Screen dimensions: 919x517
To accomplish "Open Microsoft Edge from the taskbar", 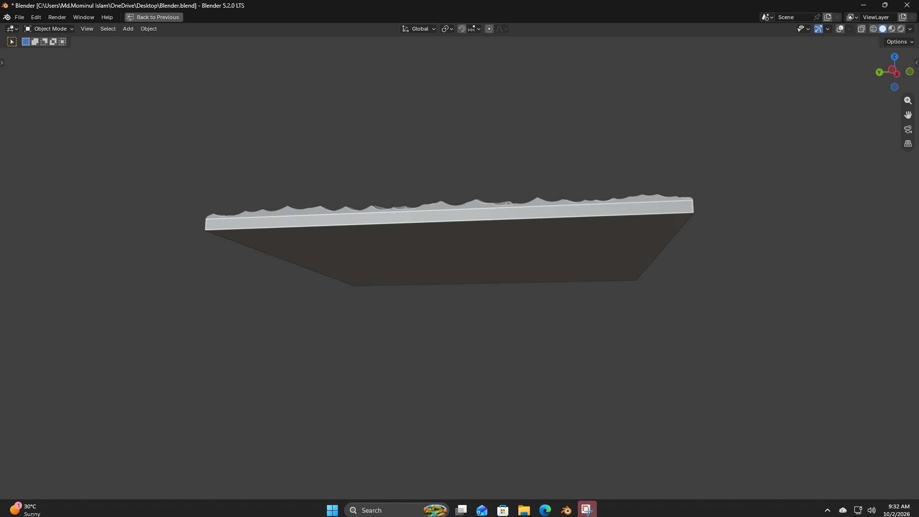I will point(545,510).
